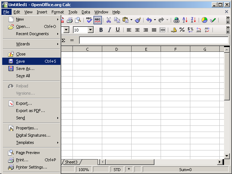Choose Save in the File menu

point(32,61)
